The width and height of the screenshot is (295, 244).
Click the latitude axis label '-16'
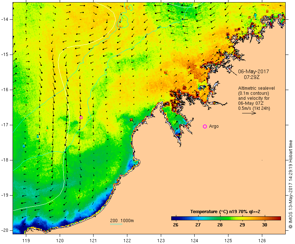pos(4,90)
